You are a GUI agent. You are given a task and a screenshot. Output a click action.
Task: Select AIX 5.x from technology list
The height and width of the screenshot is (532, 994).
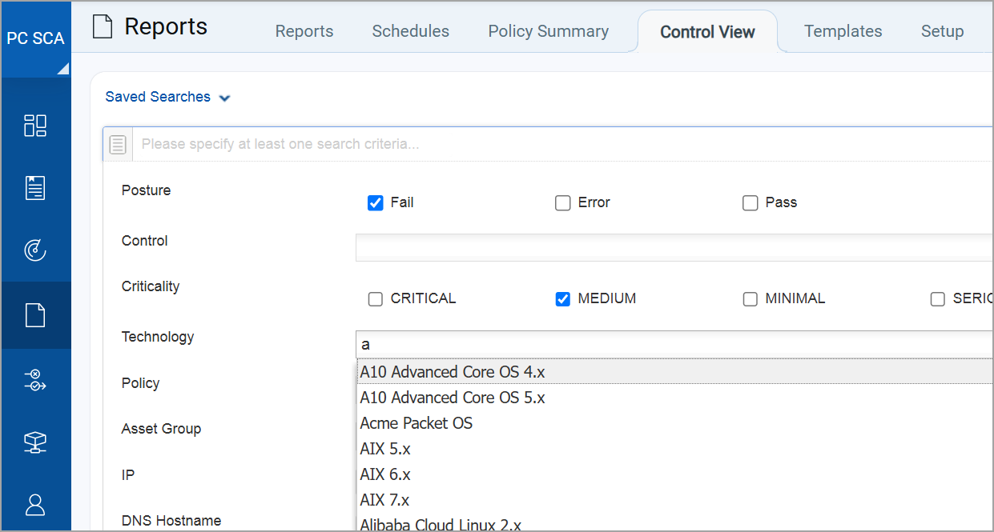(x=674, y=449)
